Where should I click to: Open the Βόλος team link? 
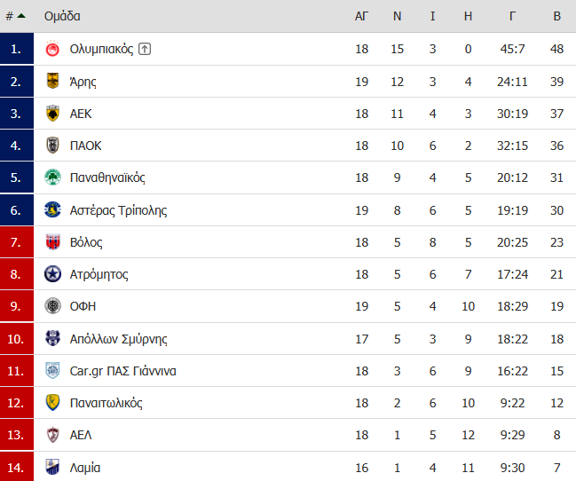86,242
